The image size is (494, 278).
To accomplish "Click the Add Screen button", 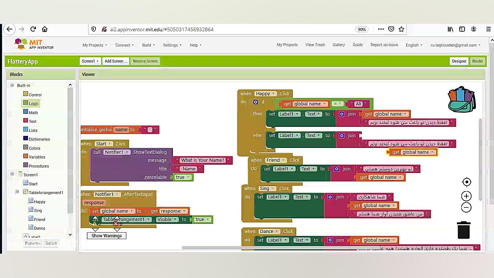I will 116,61.
